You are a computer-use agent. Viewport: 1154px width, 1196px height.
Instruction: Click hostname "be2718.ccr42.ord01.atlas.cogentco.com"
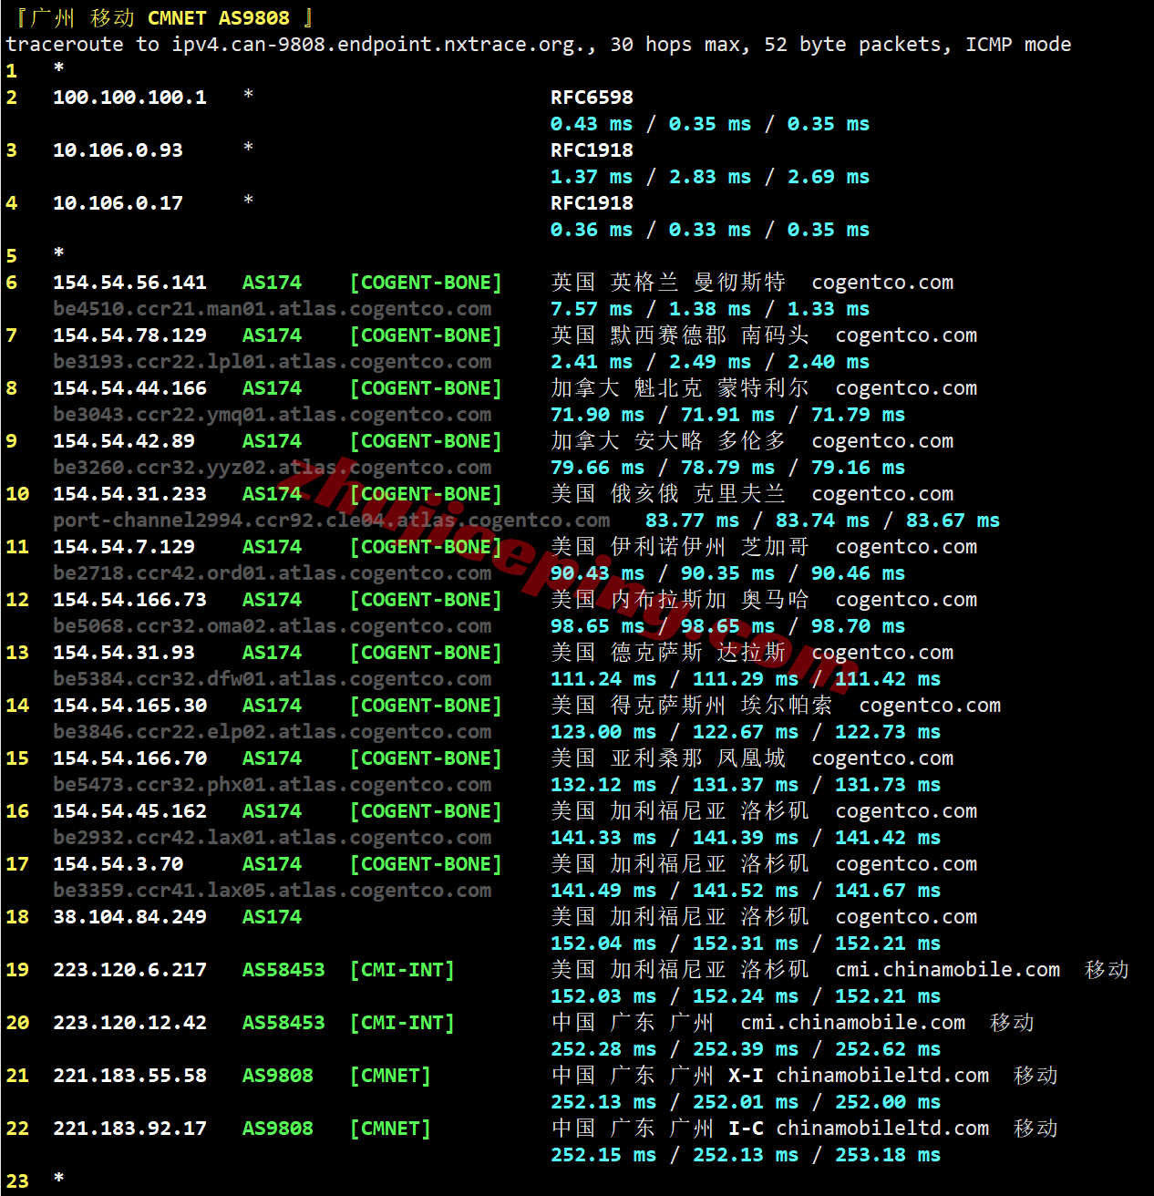273,573
